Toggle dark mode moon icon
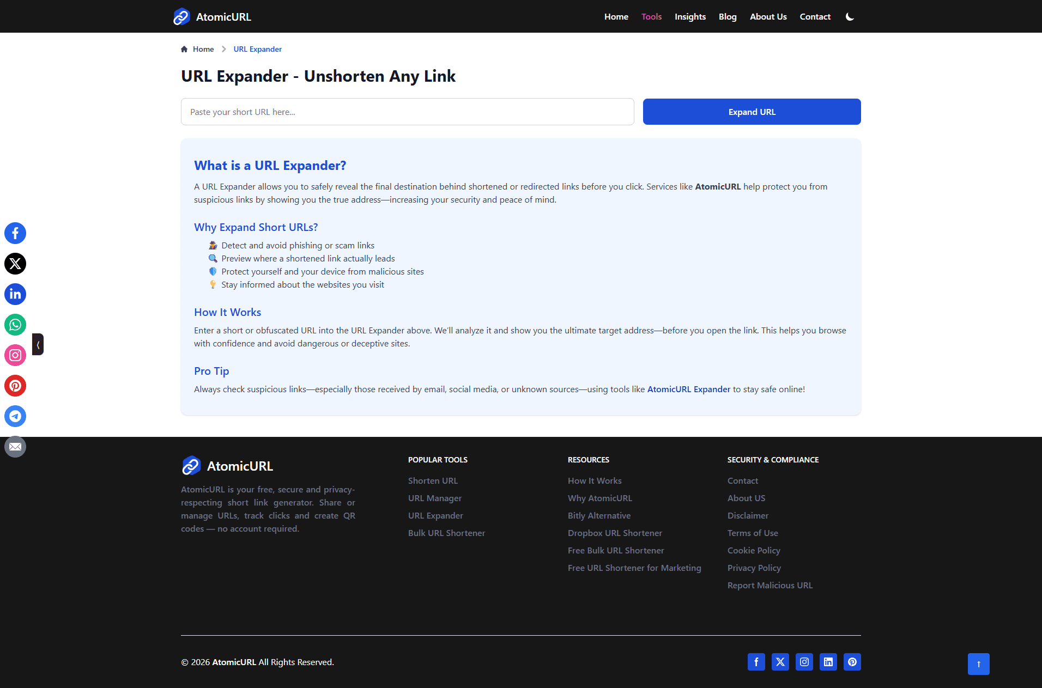The height and width of the screenshot is (688, 1042). [x=850, y=17]
